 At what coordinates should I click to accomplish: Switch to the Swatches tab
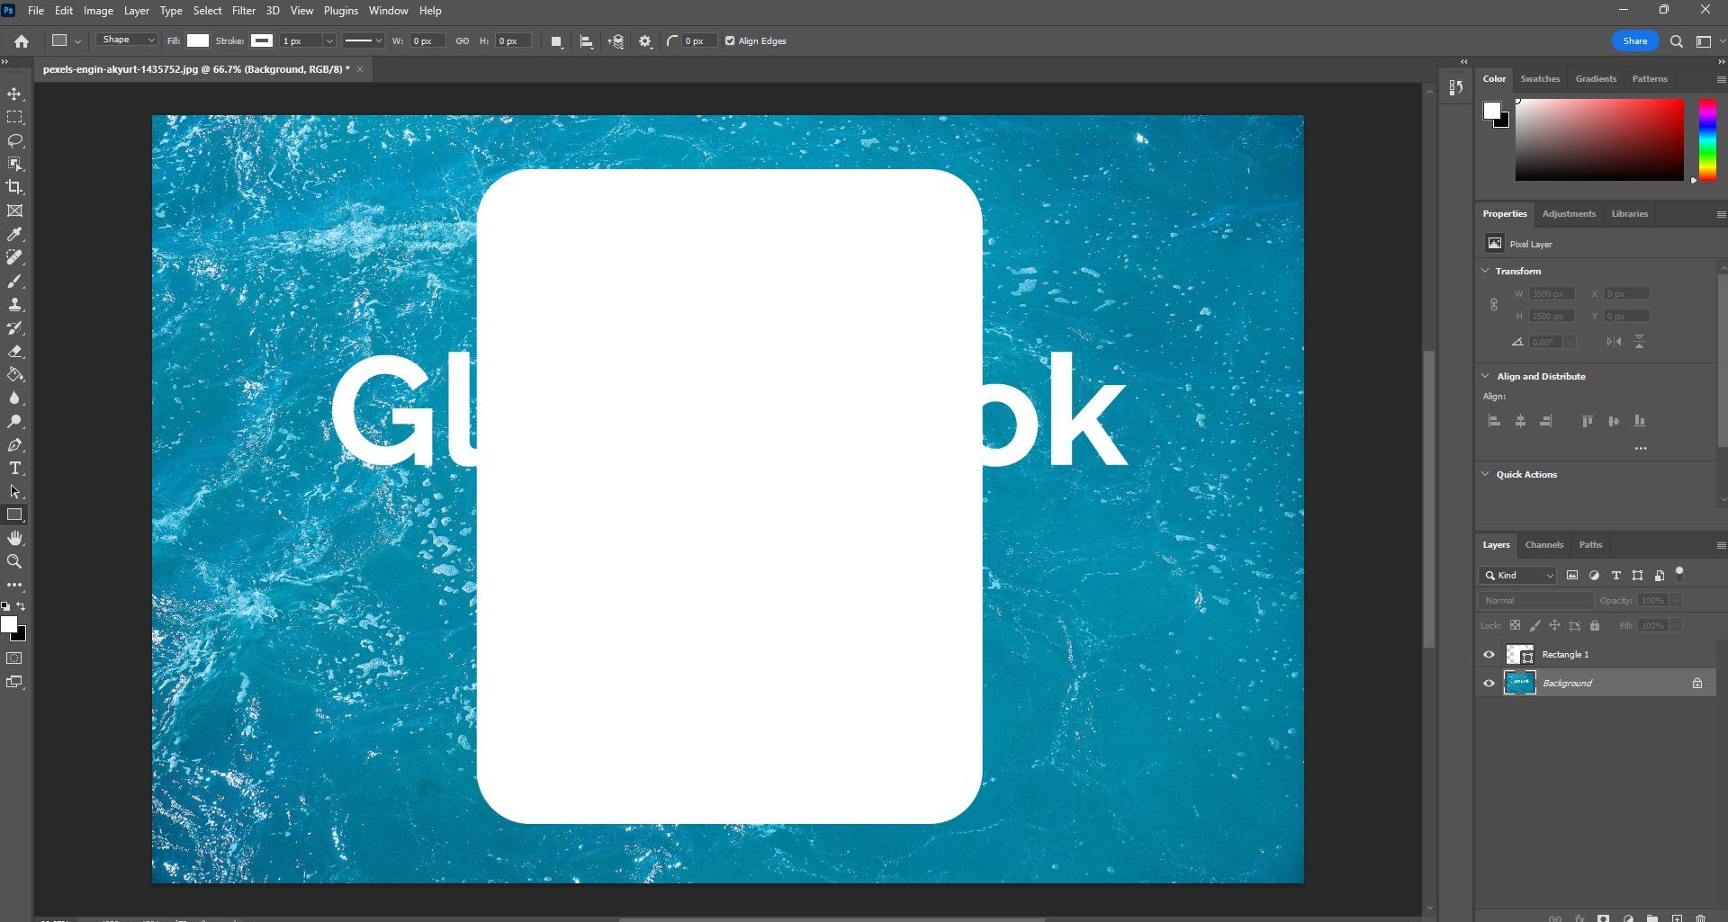pyautogui.click(x=1540, y=79)
